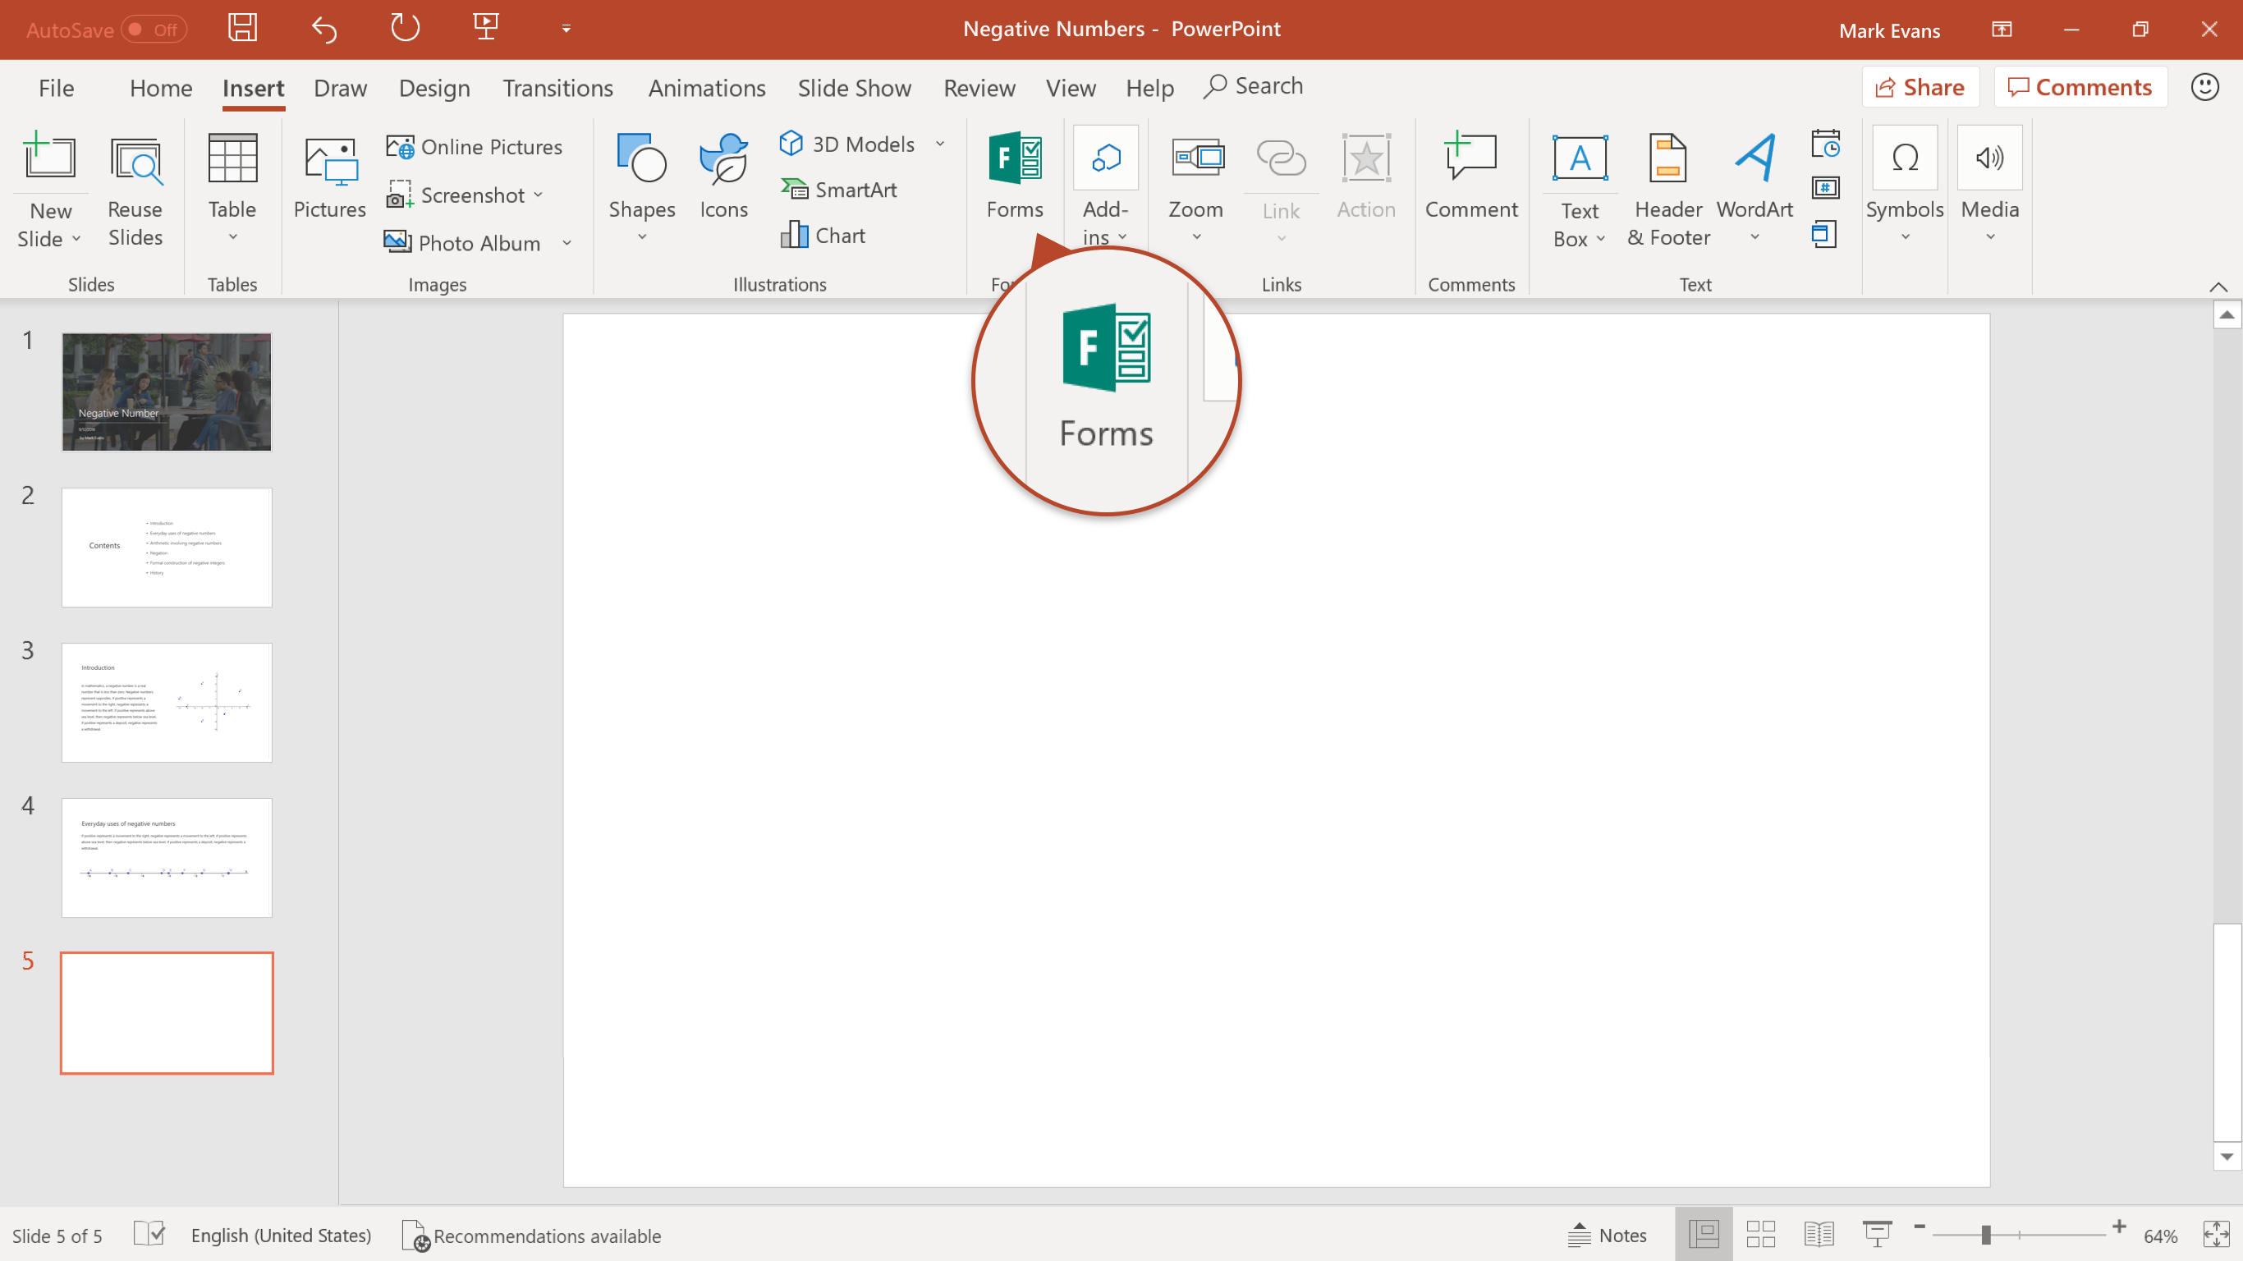Expand the Screenshot dropdown
The width and height of the screenshot is (2243, 1261).
point(539,195)
